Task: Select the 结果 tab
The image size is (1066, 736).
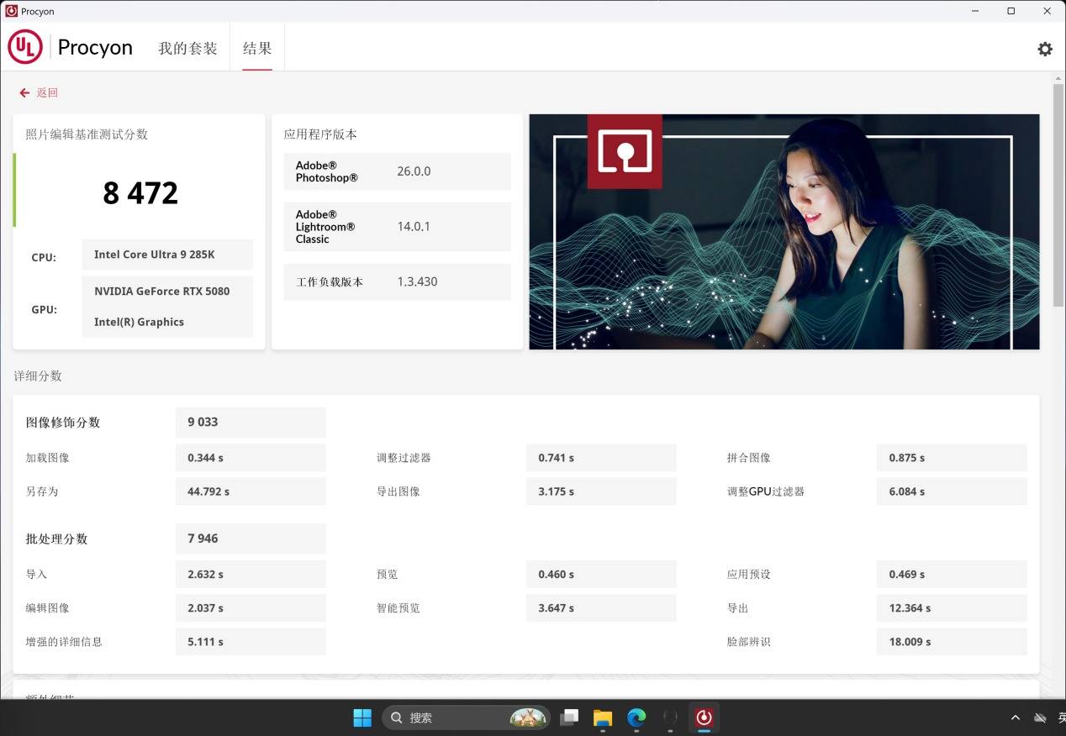Action: (257, 49)
